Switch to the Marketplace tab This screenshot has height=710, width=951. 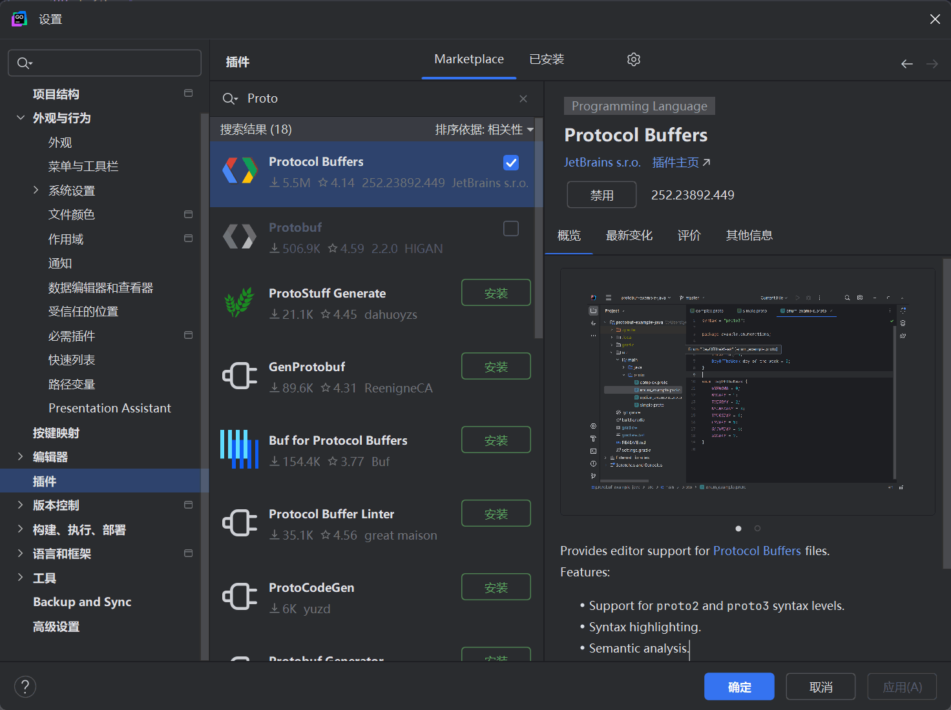469,59
